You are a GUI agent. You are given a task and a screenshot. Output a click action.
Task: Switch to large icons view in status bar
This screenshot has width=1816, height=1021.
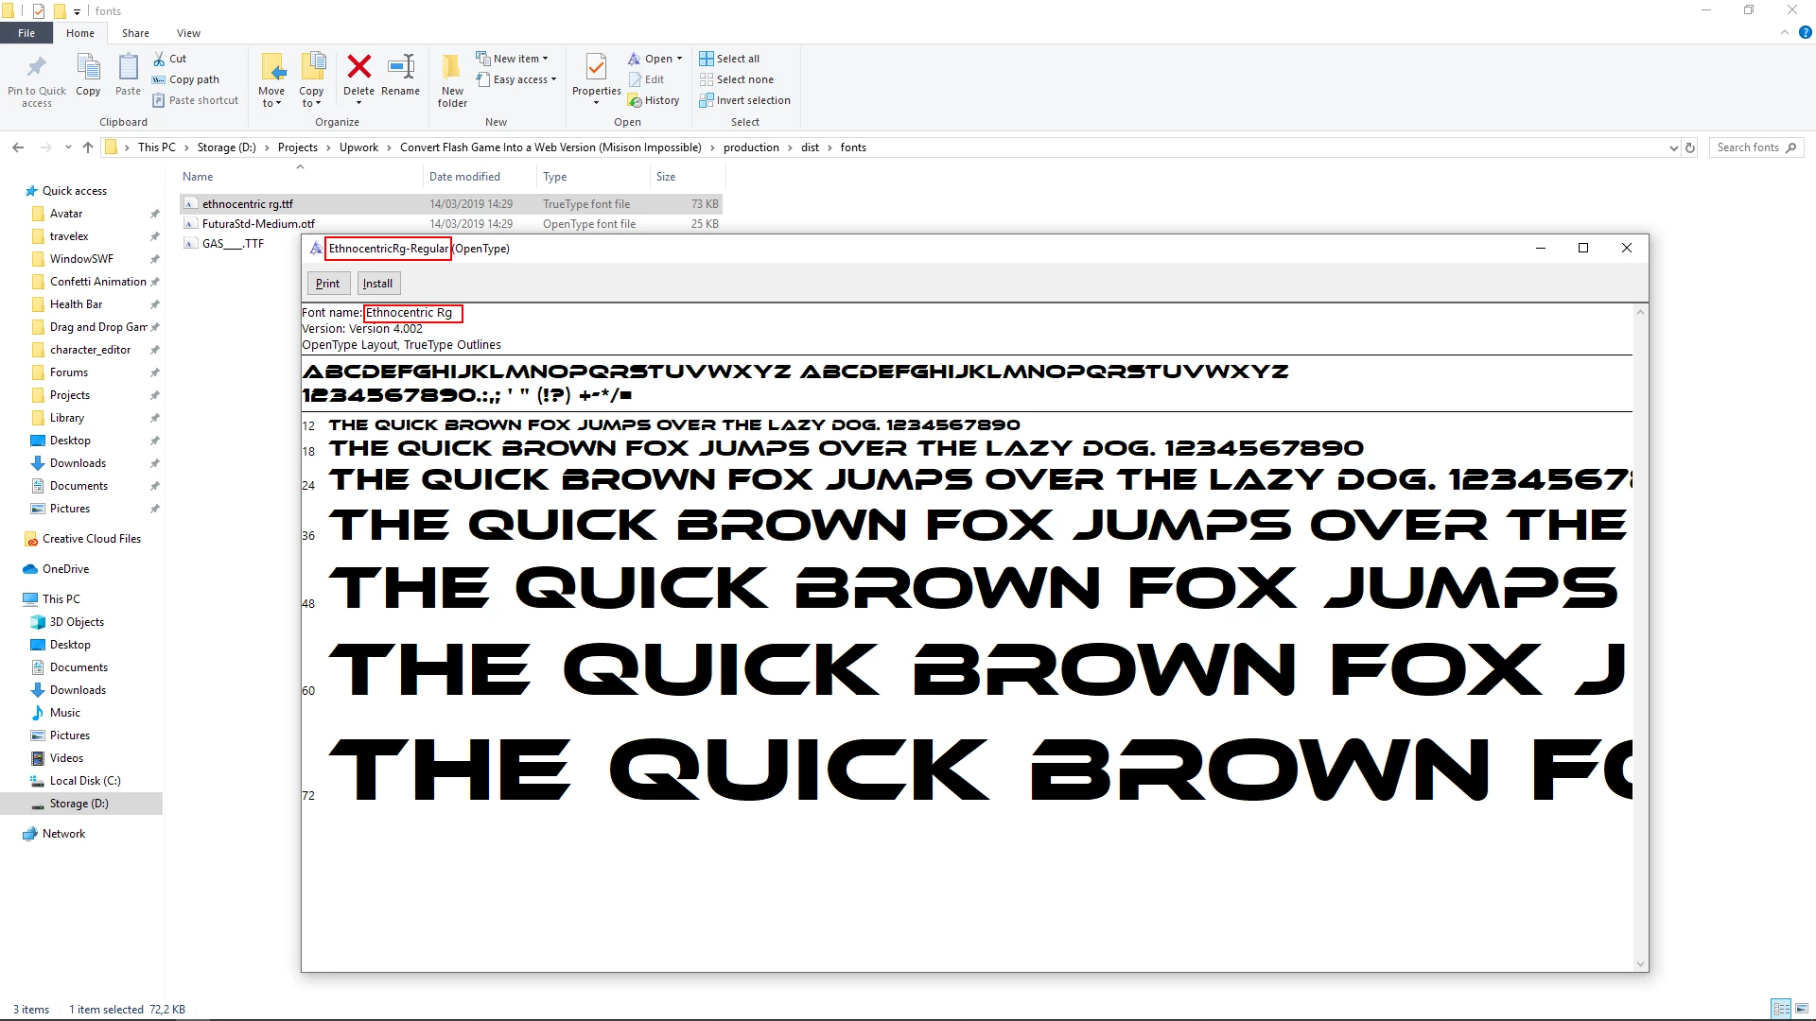(x=1803, y=1009)
